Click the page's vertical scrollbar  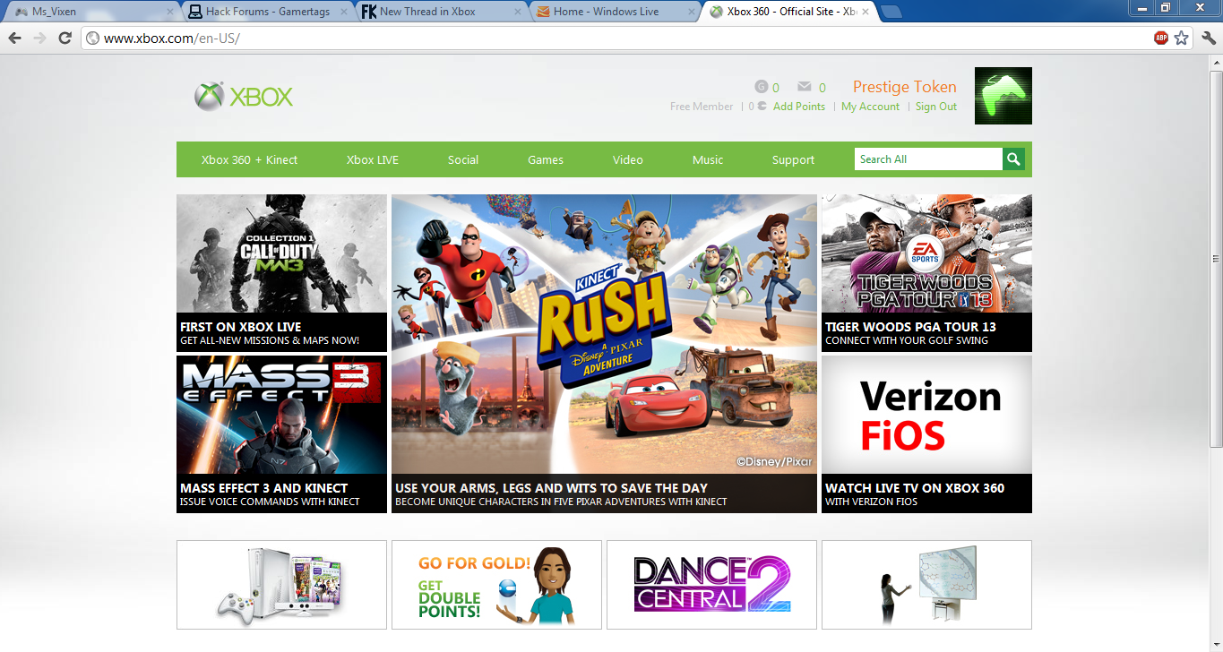tap(1216, 260)
